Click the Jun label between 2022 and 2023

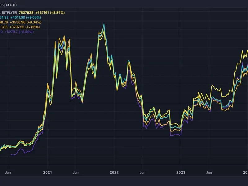142,172
